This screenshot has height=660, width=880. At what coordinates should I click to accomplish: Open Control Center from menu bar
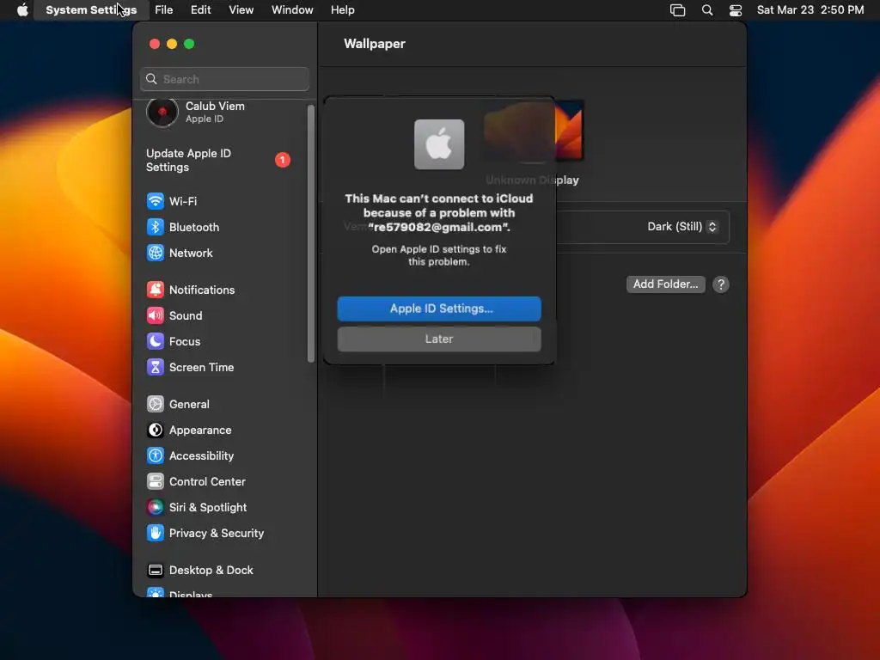coord(736,9)
